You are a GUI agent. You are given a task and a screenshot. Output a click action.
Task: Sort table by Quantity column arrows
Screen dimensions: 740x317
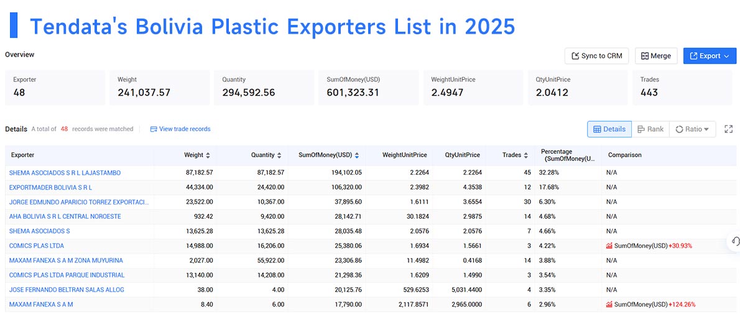(x=279, y=155)
